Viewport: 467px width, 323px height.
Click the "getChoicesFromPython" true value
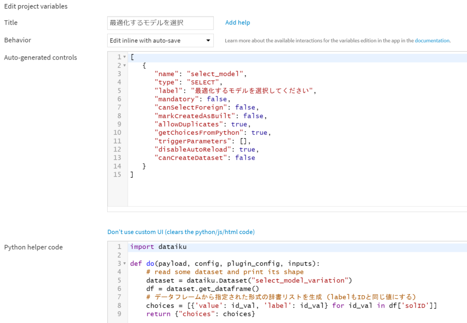(260, 132)
